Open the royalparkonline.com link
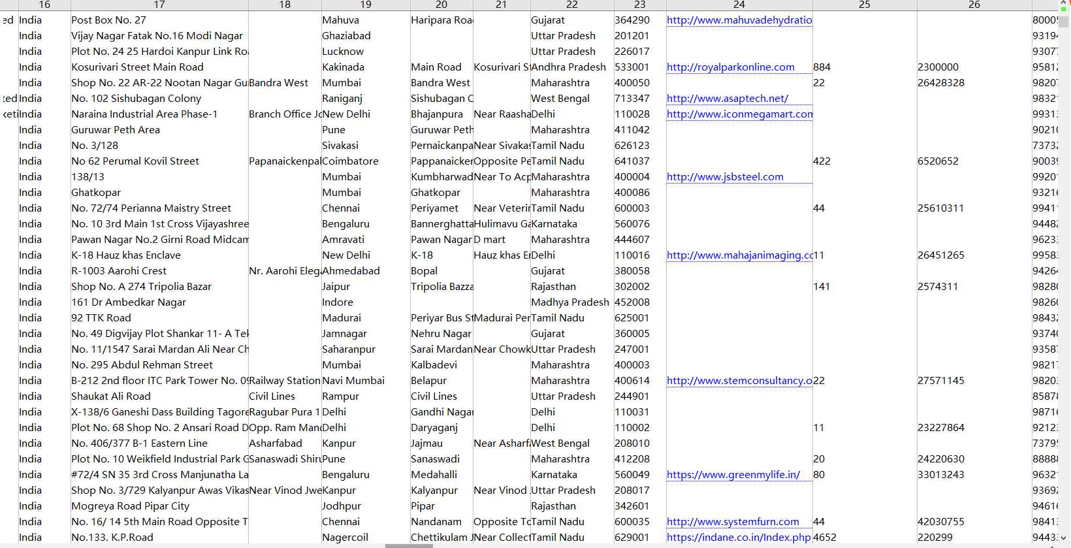This screenshot has height=548, width=1071. pos(731,67)
